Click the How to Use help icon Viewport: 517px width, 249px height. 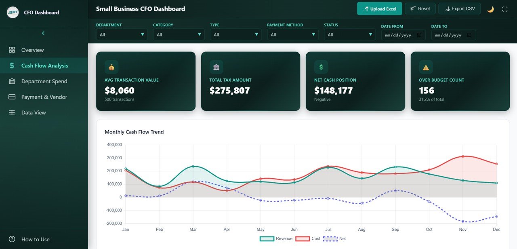click(x=13, y=239)
